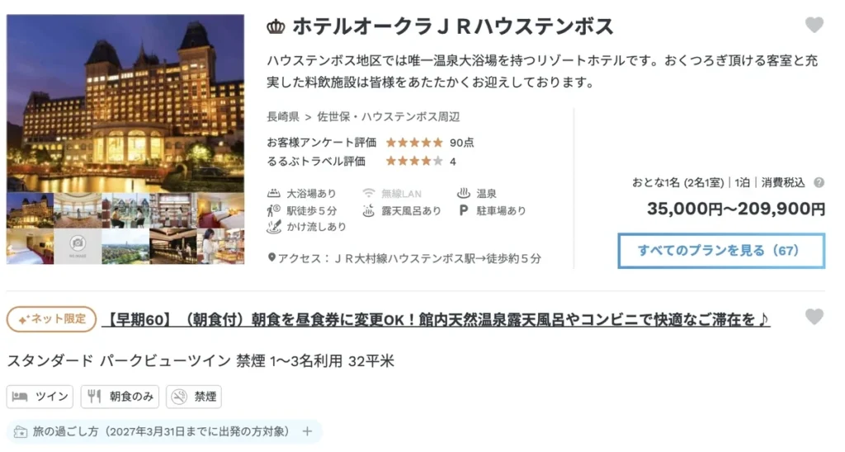
Task: Click the 禁煙 no-smoking tag
Action: [x=194, y=397]
